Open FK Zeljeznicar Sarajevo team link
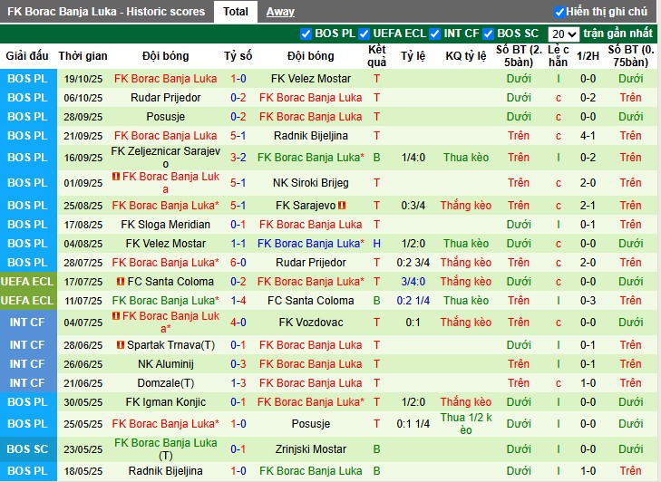The height and width of the screenshot is (482, 661). coord(166,158)
